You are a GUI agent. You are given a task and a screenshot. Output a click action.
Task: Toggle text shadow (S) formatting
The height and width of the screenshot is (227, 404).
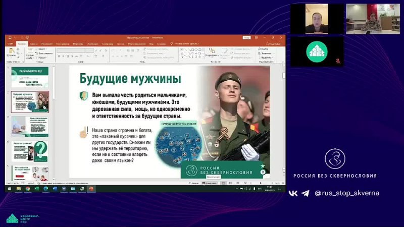point(72,56)
